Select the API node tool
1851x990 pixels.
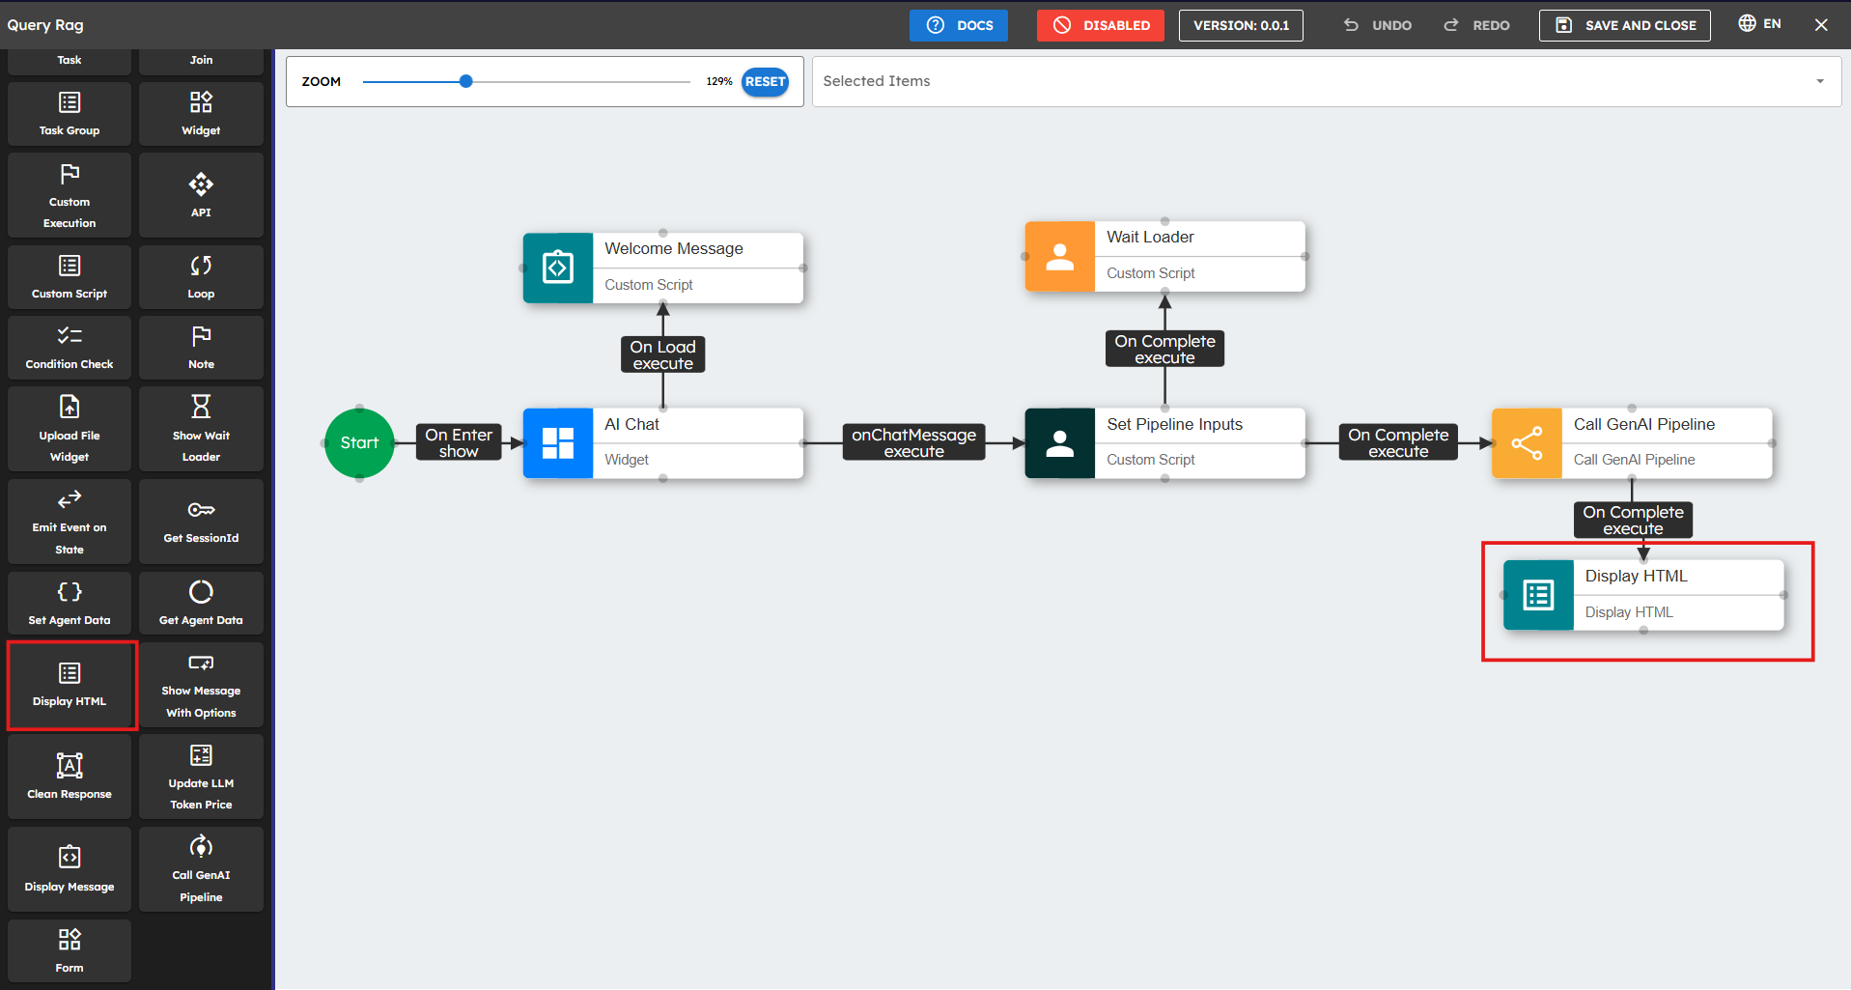[201, 195]
